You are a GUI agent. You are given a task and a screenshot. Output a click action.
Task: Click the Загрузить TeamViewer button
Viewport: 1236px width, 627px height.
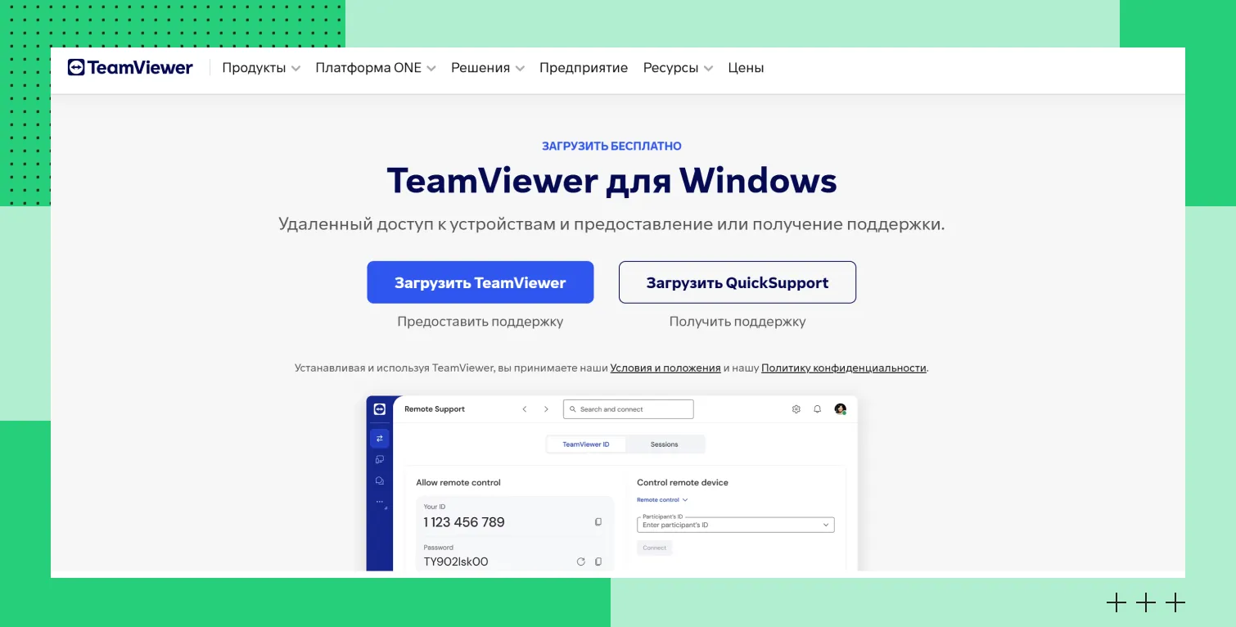point(480,282)
